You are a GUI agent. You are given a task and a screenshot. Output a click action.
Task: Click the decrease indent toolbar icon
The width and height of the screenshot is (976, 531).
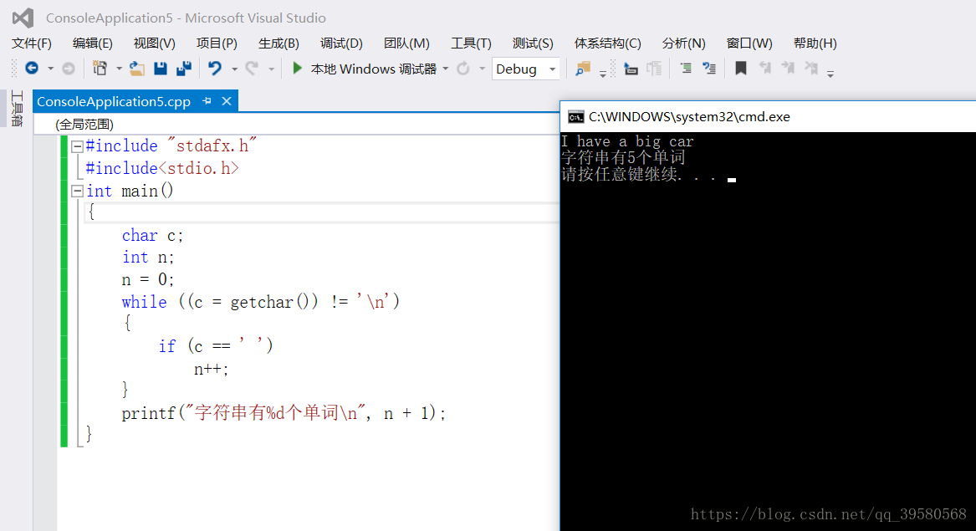pyautogui.click(x=631, y=69)
